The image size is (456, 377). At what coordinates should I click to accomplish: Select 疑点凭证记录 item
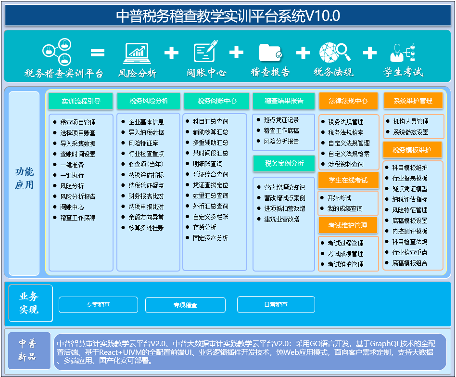tap(281, 120)
